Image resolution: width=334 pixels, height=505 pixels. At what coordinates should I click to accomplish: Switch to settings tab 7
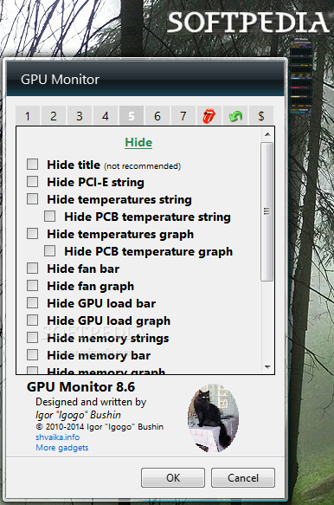point(183,115)
